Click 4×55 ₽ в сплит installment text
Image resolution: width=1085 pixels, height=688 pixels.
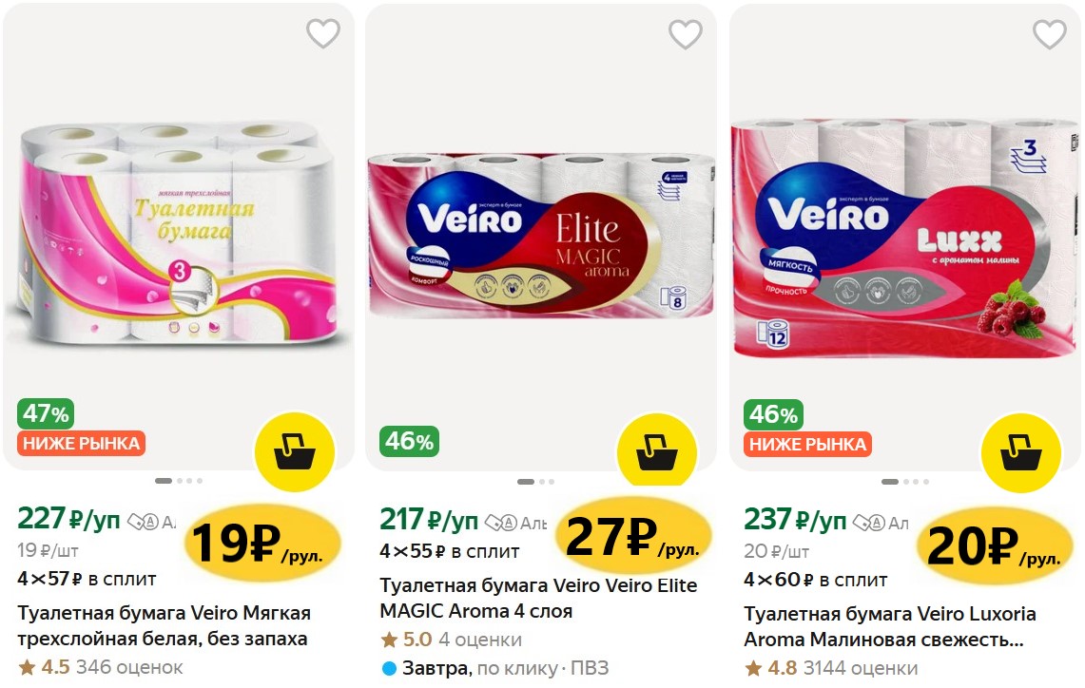coord(450,551)
